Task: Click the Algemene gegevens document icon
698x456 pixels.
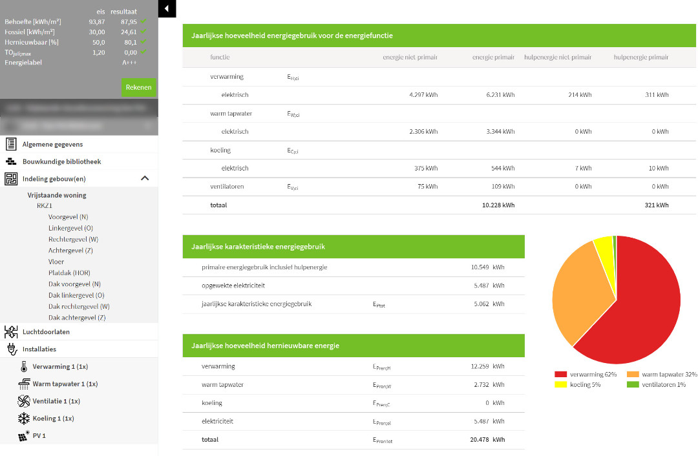Action: pyautogui.click(x=11, y=144)
